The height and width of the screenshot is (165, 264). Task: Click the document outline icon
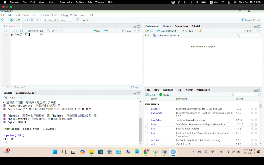coord(139,31)
